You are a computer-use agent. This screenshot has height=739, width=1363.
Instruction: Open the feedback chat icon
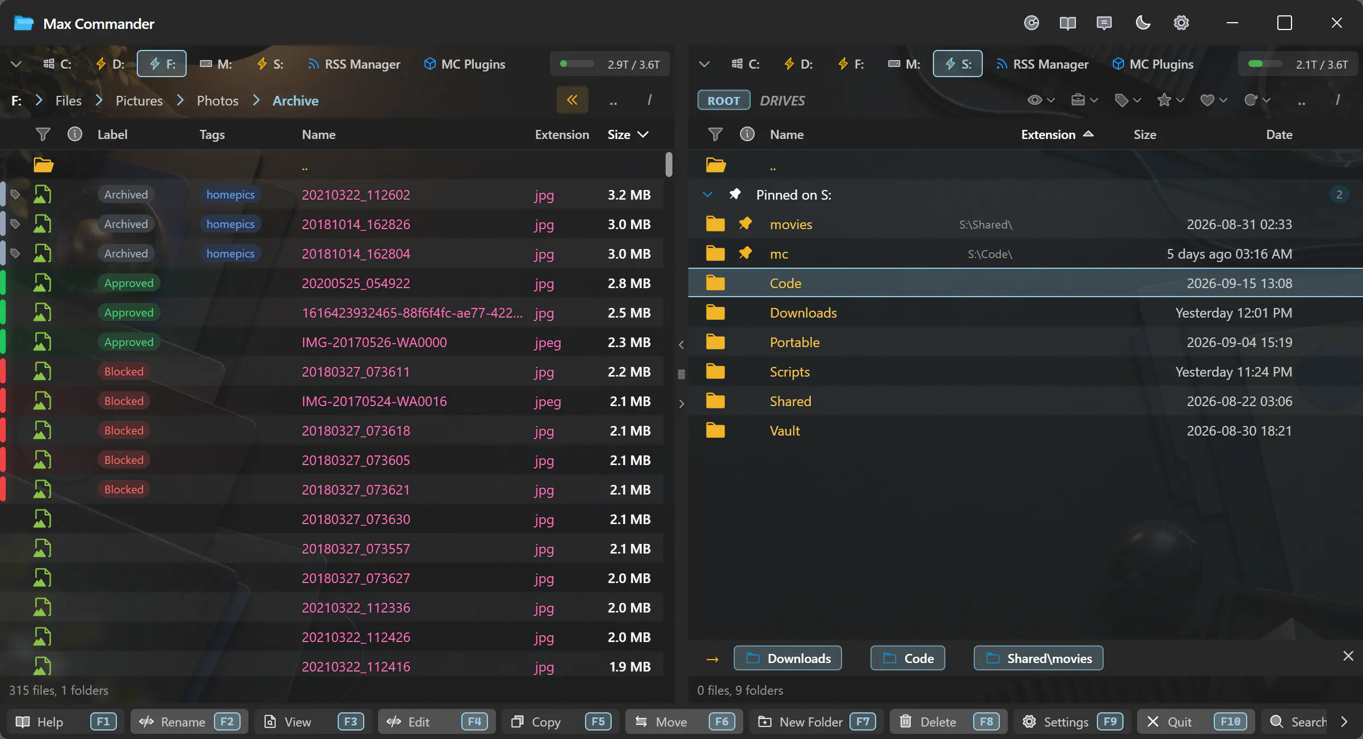tap(1104, 23)
